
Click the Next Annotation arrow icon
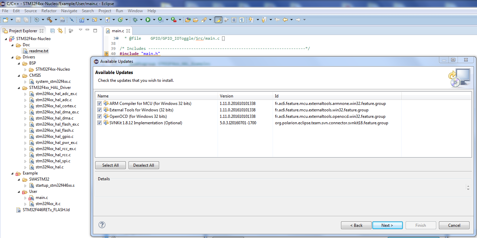251,20
